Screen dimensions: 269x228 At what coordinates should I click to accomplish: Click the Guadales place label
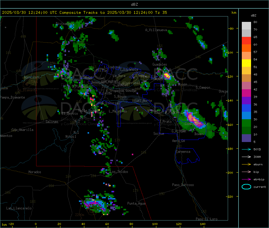[x=160, y=64]
